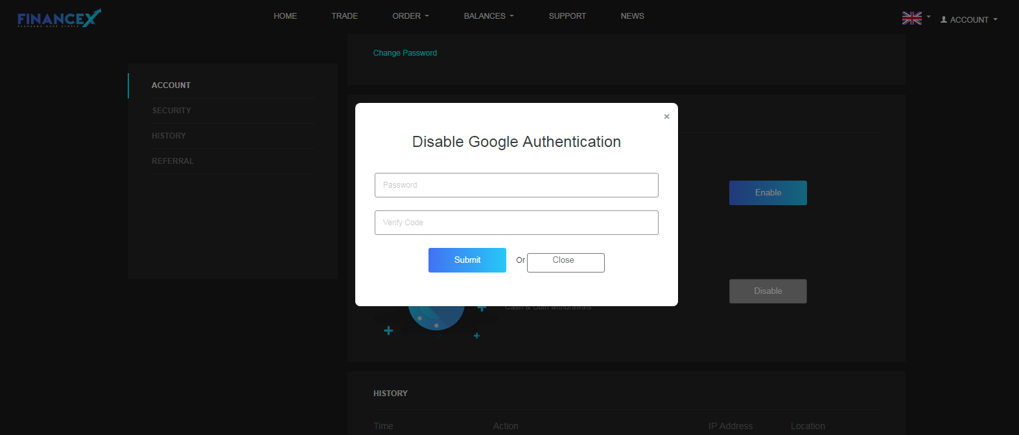Select HISTORY in the sidebar
The height and width of the screenshot is (435, 1019).
(169, 136)
